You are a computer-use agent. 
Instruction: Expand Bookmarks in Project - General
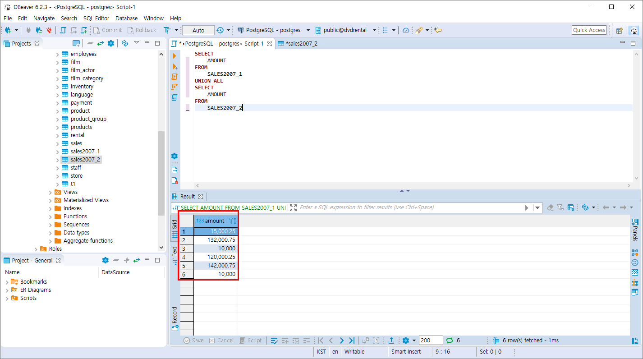(7, 282)
